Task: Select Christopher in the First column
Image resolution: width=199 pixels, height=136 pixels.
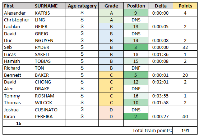Action: click(x=17, y=20)
